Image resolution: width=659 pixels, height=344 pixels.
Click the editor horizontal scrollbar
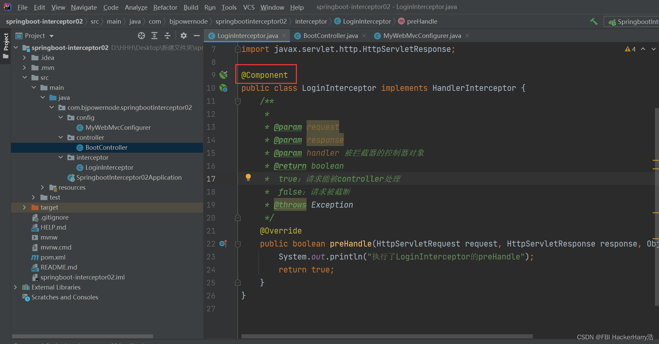click(387, 336)
